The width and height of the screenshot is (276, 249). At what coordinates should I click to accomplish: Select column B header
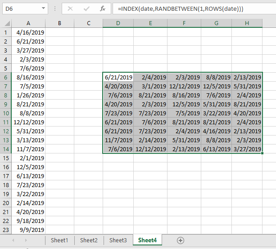point(60,23)
